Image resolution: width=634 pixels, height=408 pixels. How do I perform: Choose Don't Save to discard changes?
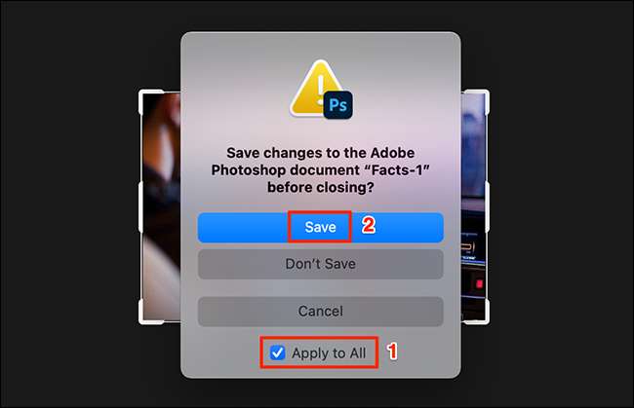coord(320,264)
